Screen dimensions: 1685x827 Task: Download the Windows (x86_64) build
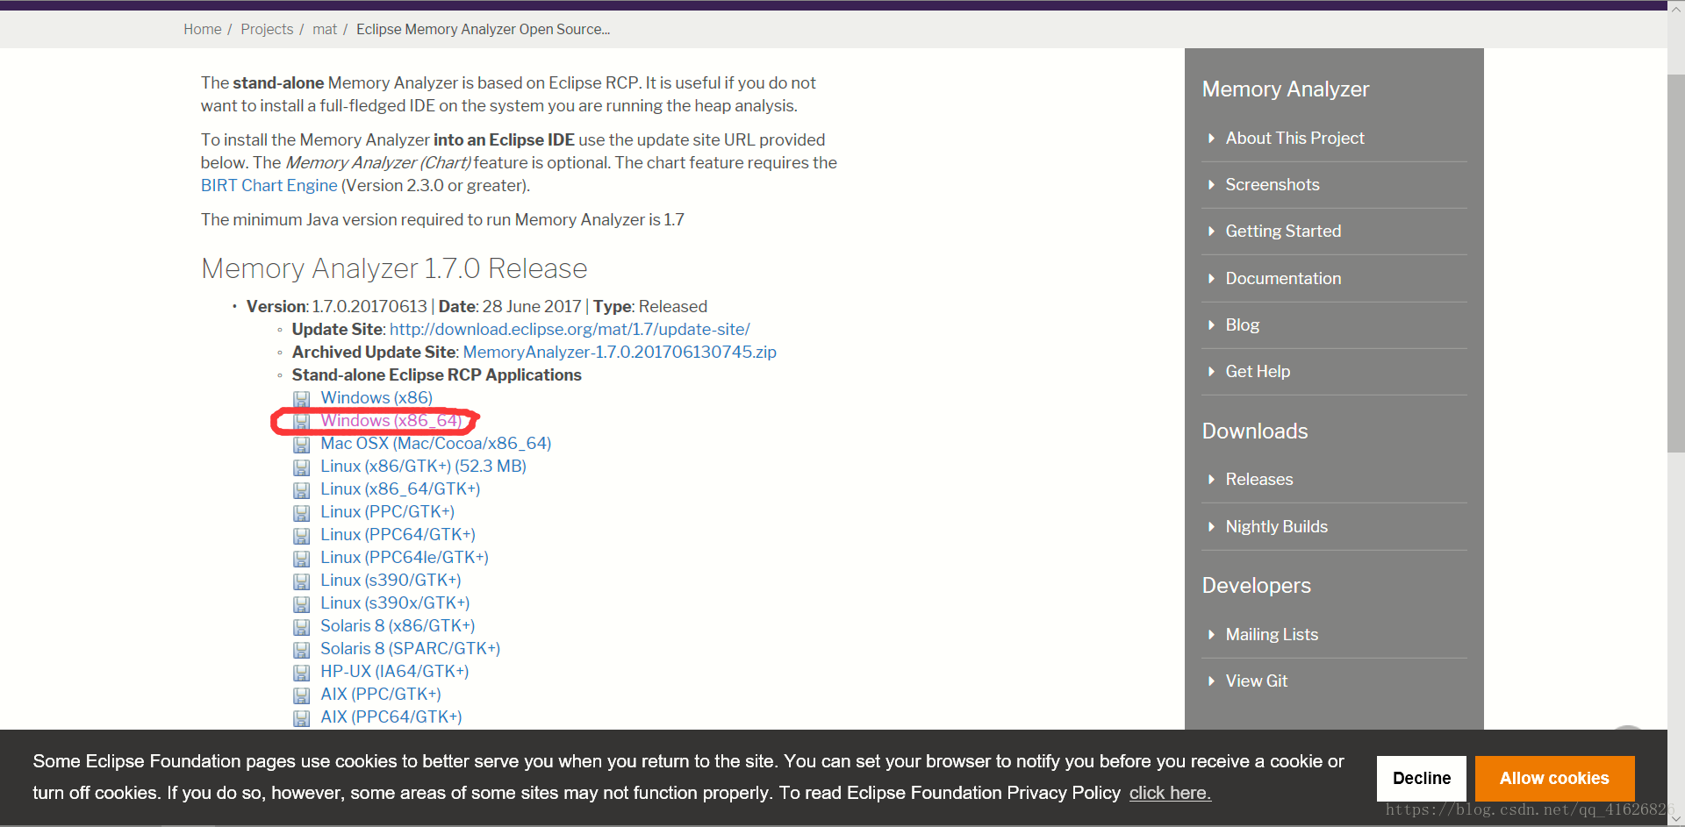pyautogui.click(x=391, y=421)
